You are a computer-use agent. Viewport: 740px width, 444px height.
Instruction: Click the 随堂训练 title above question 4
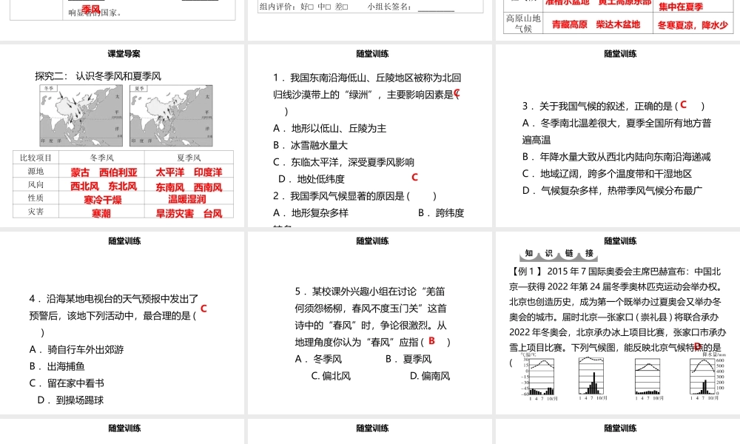(x=124, y=241)
